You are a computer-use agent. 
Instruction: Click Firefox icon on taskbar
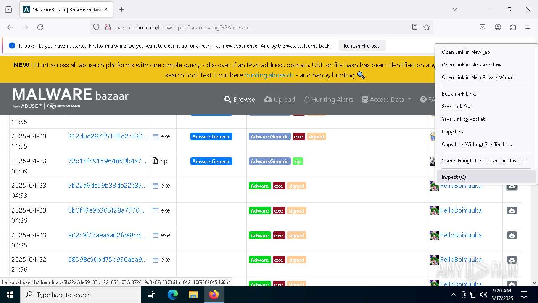pyautogui.click(x=214, y=295)
